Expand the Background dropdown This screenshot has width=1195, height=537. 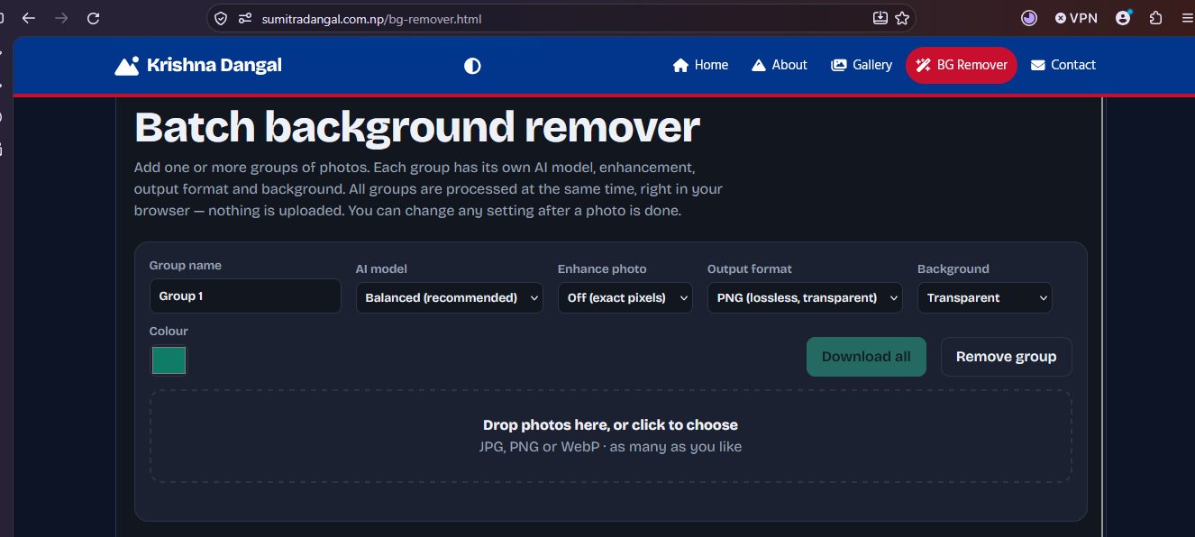coord(985,297)
